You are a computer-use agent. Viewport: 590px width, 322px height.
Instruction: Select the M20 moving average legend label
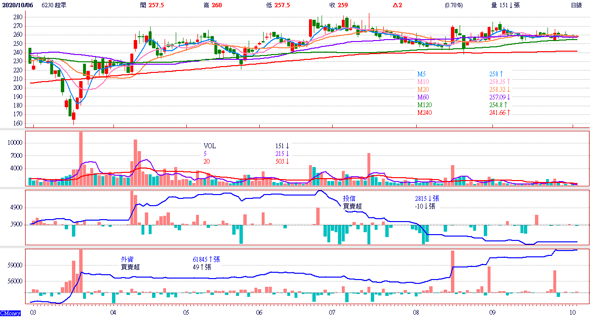(x=423, y=89)
